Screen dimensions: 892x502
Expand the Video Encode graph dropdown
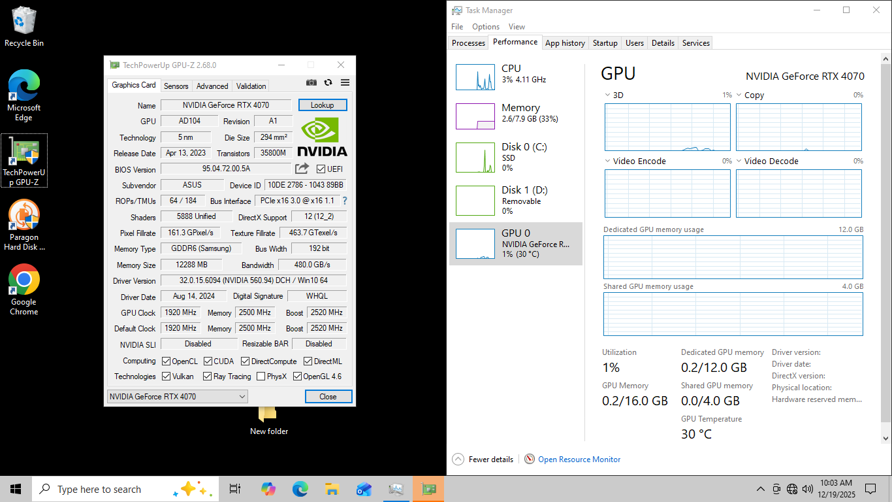pyautogui.click(x=608, y=161)
